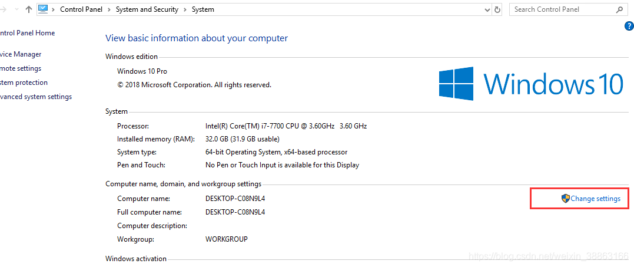Expand the chevron after System and Security

pyautogui.click(x=185, y=9)
